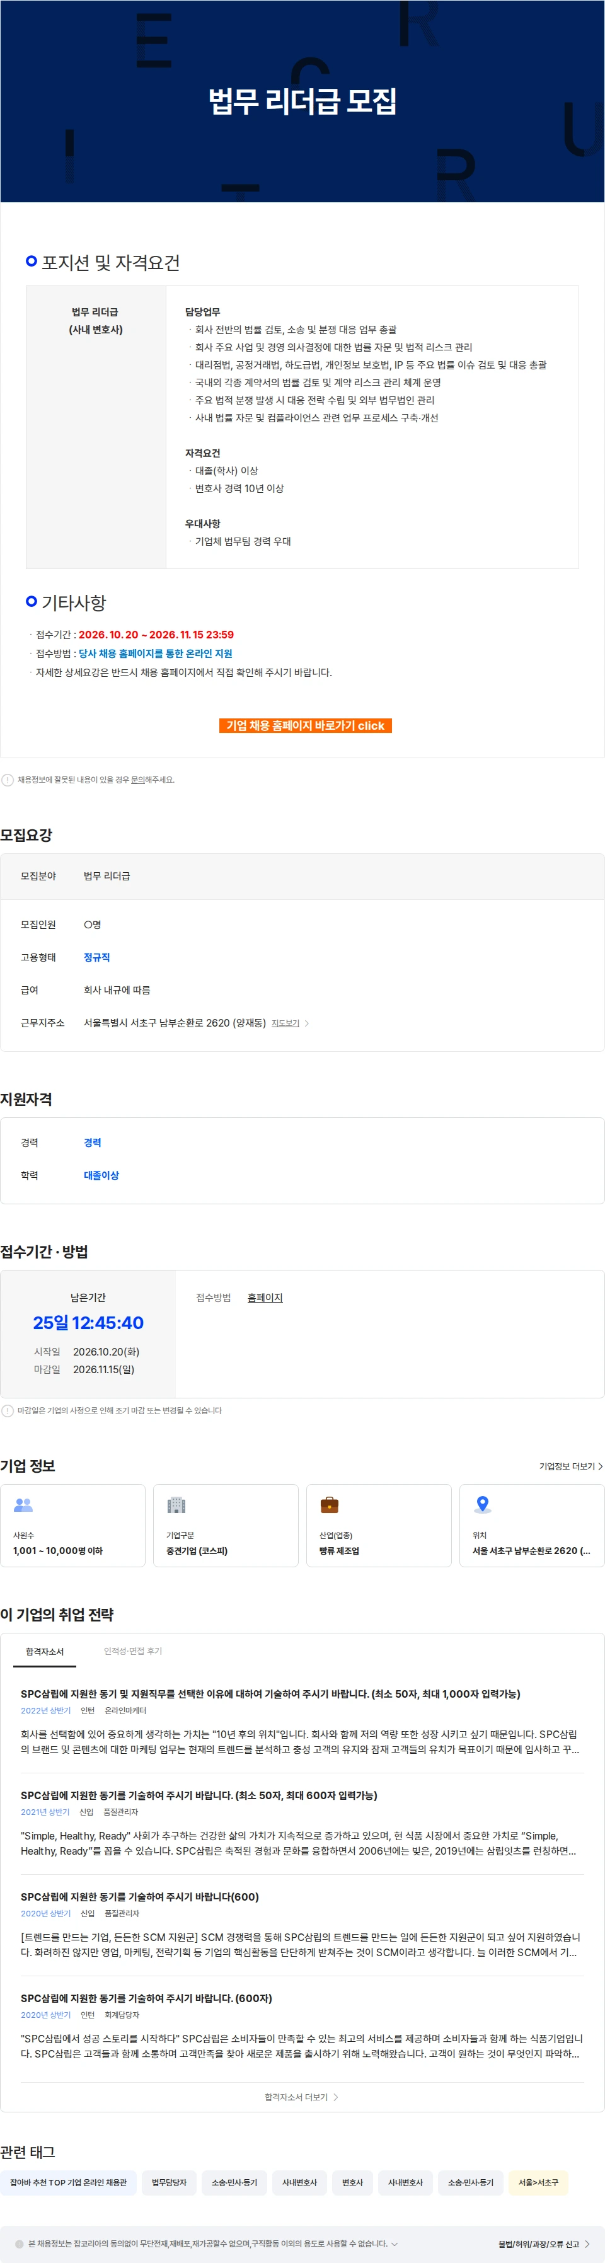Click the 1,001 ~ 10,000명 이하 employee count
605x2263 pixels.
point(58,1550)
